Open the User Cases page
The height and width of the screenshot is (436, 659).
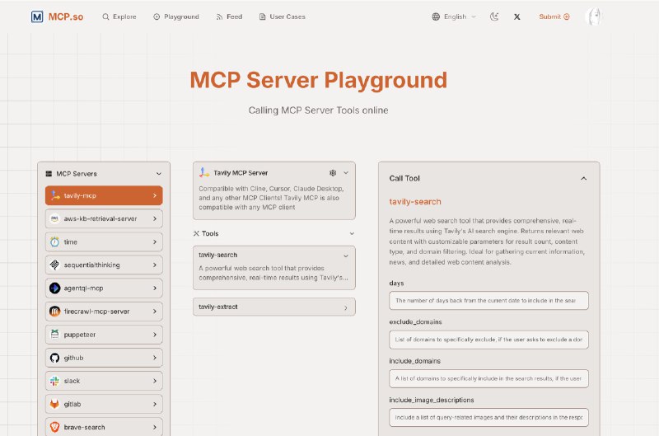(x=282, y=16)
